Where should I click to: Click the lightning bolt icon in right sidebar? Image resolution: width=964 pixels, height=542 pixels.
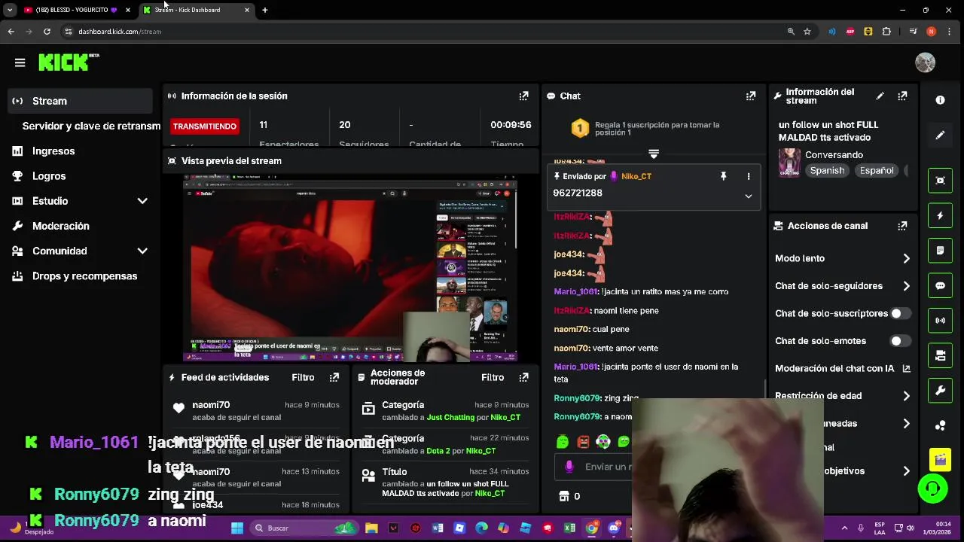point(940,215)
